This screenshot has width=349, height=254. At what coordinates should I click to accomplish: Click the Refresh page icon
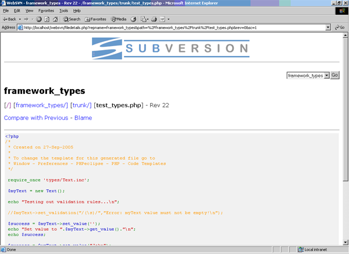[x=47, y=19]
